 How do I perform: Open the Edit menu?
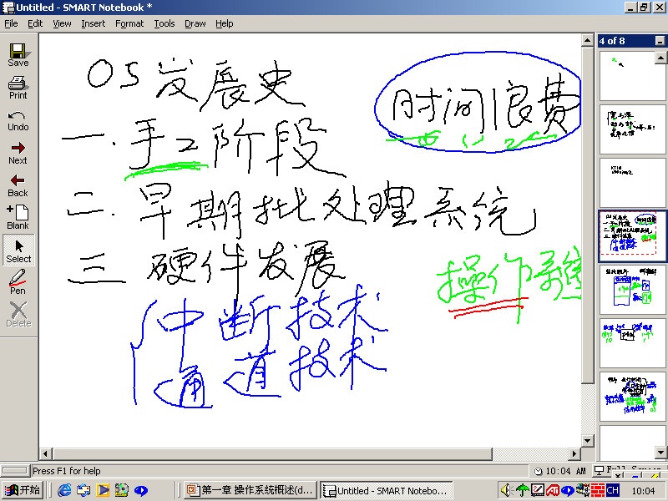[35, 23]
